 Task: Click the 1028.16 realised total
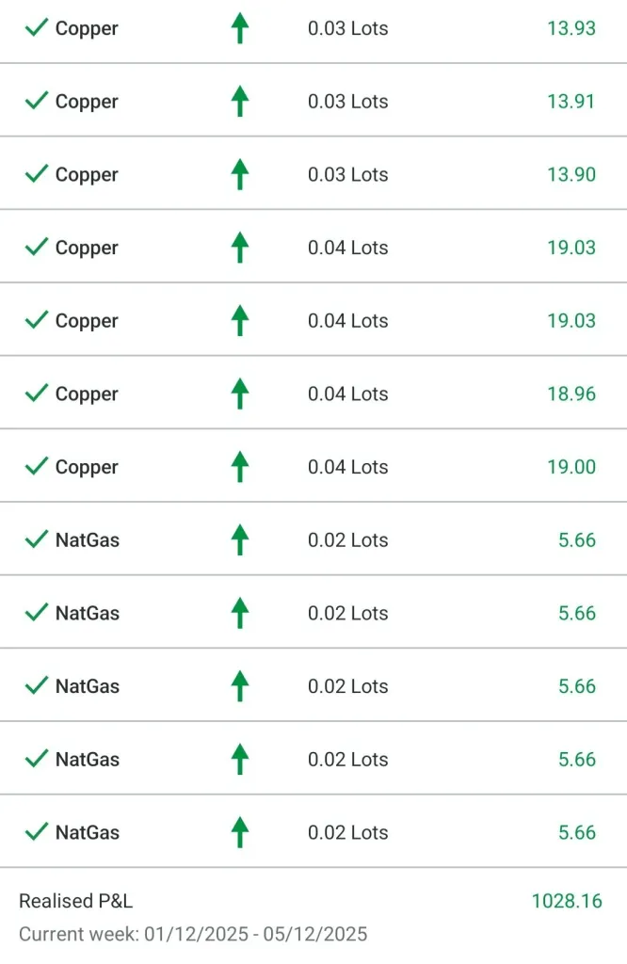click(x=567, y=901)
